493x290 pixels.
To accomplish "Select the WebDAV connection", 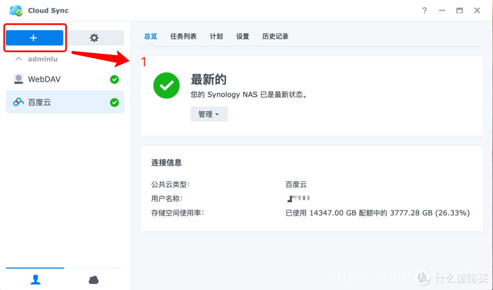I will (65, 79).
